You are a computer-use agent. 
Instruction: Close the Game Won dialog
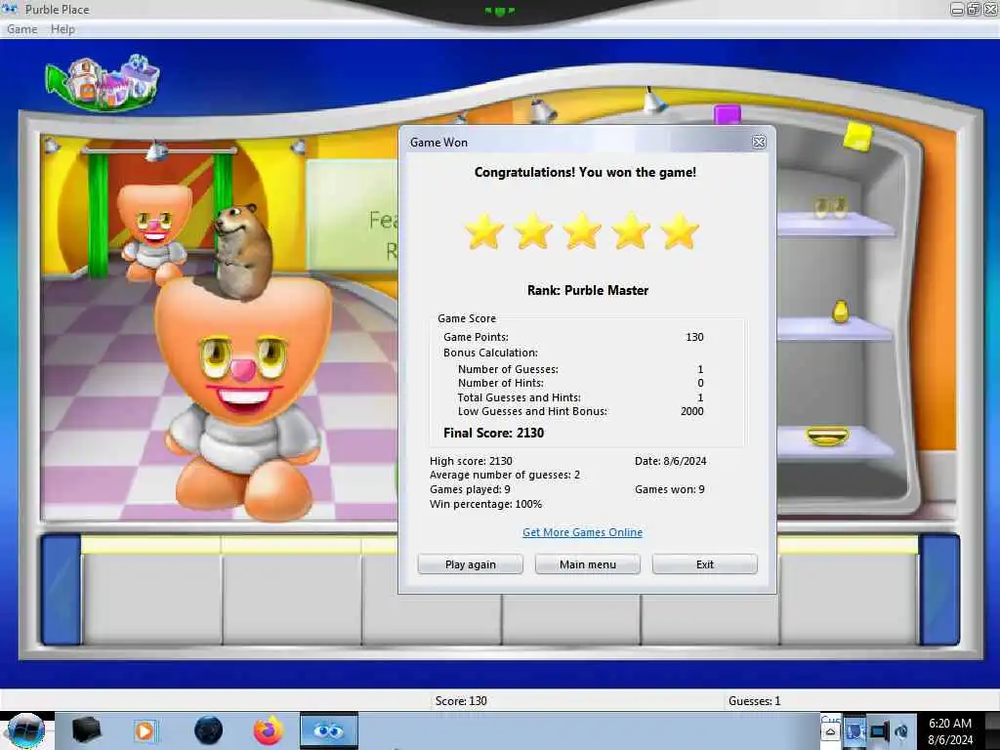pos(759,143)
